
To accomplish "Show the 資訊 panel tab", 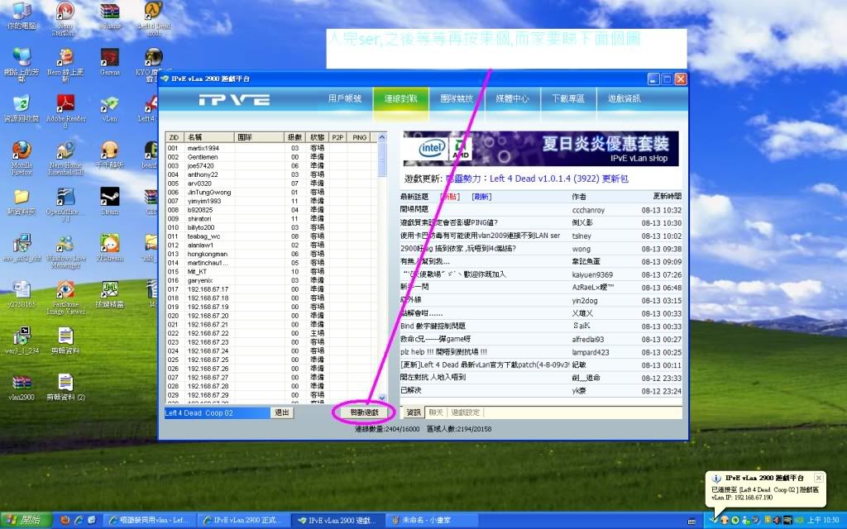I will click(x=414, y=412).
